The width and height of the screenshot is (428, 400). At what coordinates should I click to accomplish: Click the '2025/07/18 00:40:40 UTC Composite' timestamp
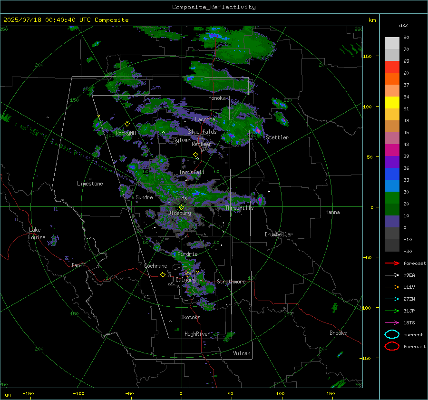coord(66,20)
